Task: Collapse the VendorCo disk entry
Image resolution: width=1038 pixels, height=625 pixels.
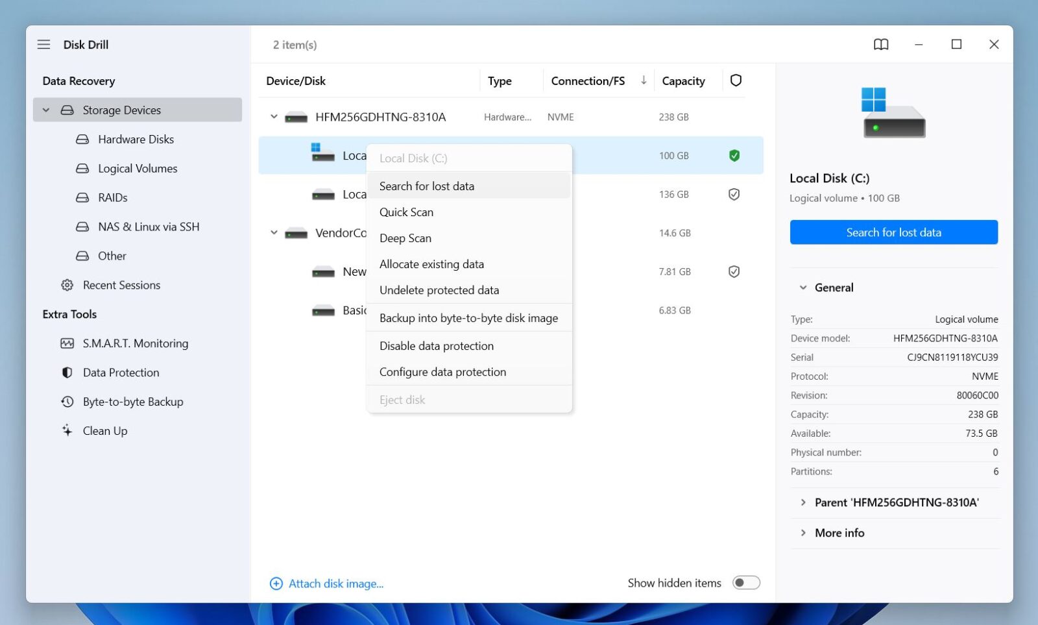Action: 273,232
